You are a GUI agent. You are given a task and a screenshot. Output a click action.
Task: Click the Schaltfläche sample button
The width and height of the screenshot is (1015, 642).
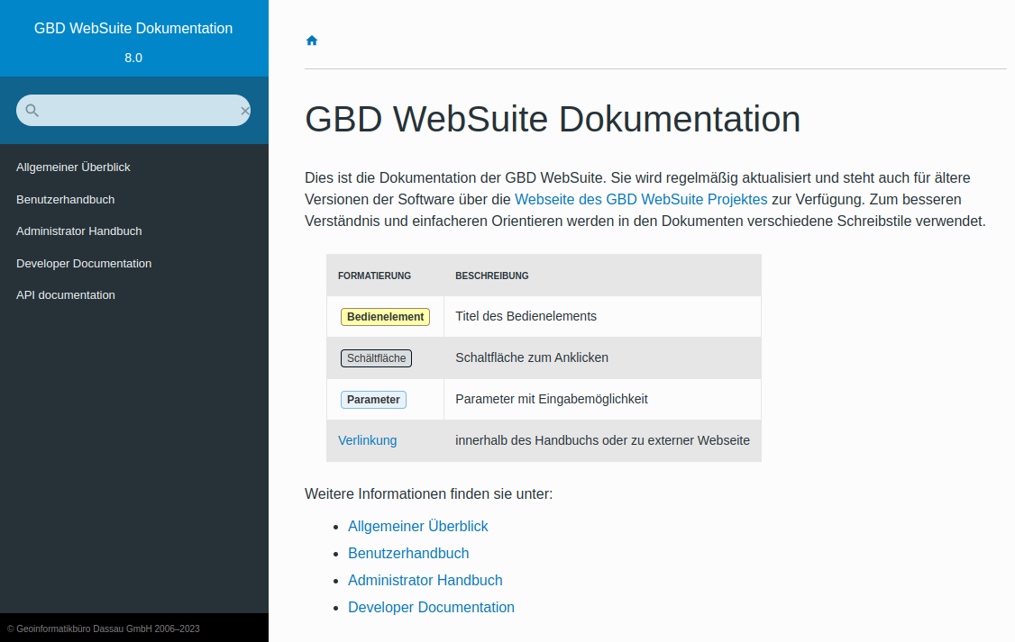coord(376,358)
